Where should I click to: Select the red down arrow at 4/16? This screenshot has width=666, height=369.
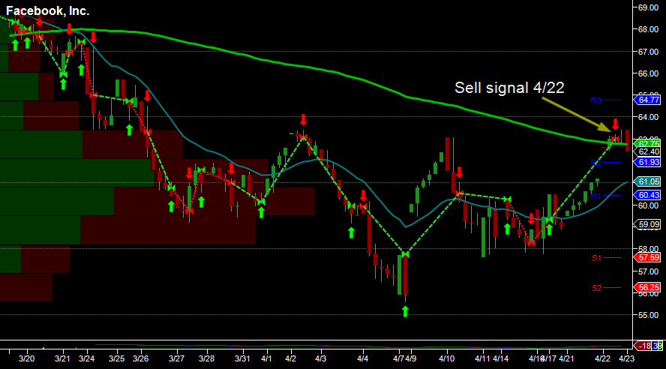(x=531, y=219)
